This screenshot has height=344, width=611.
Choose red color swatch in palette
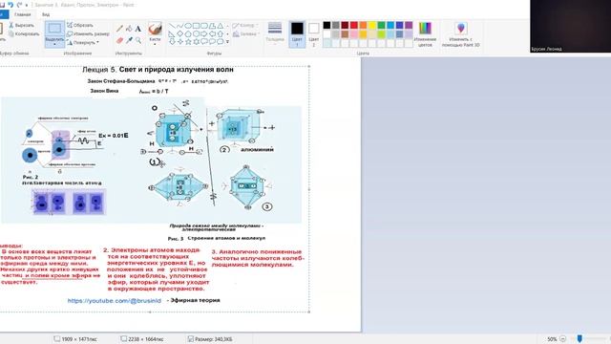pos(354,26)
